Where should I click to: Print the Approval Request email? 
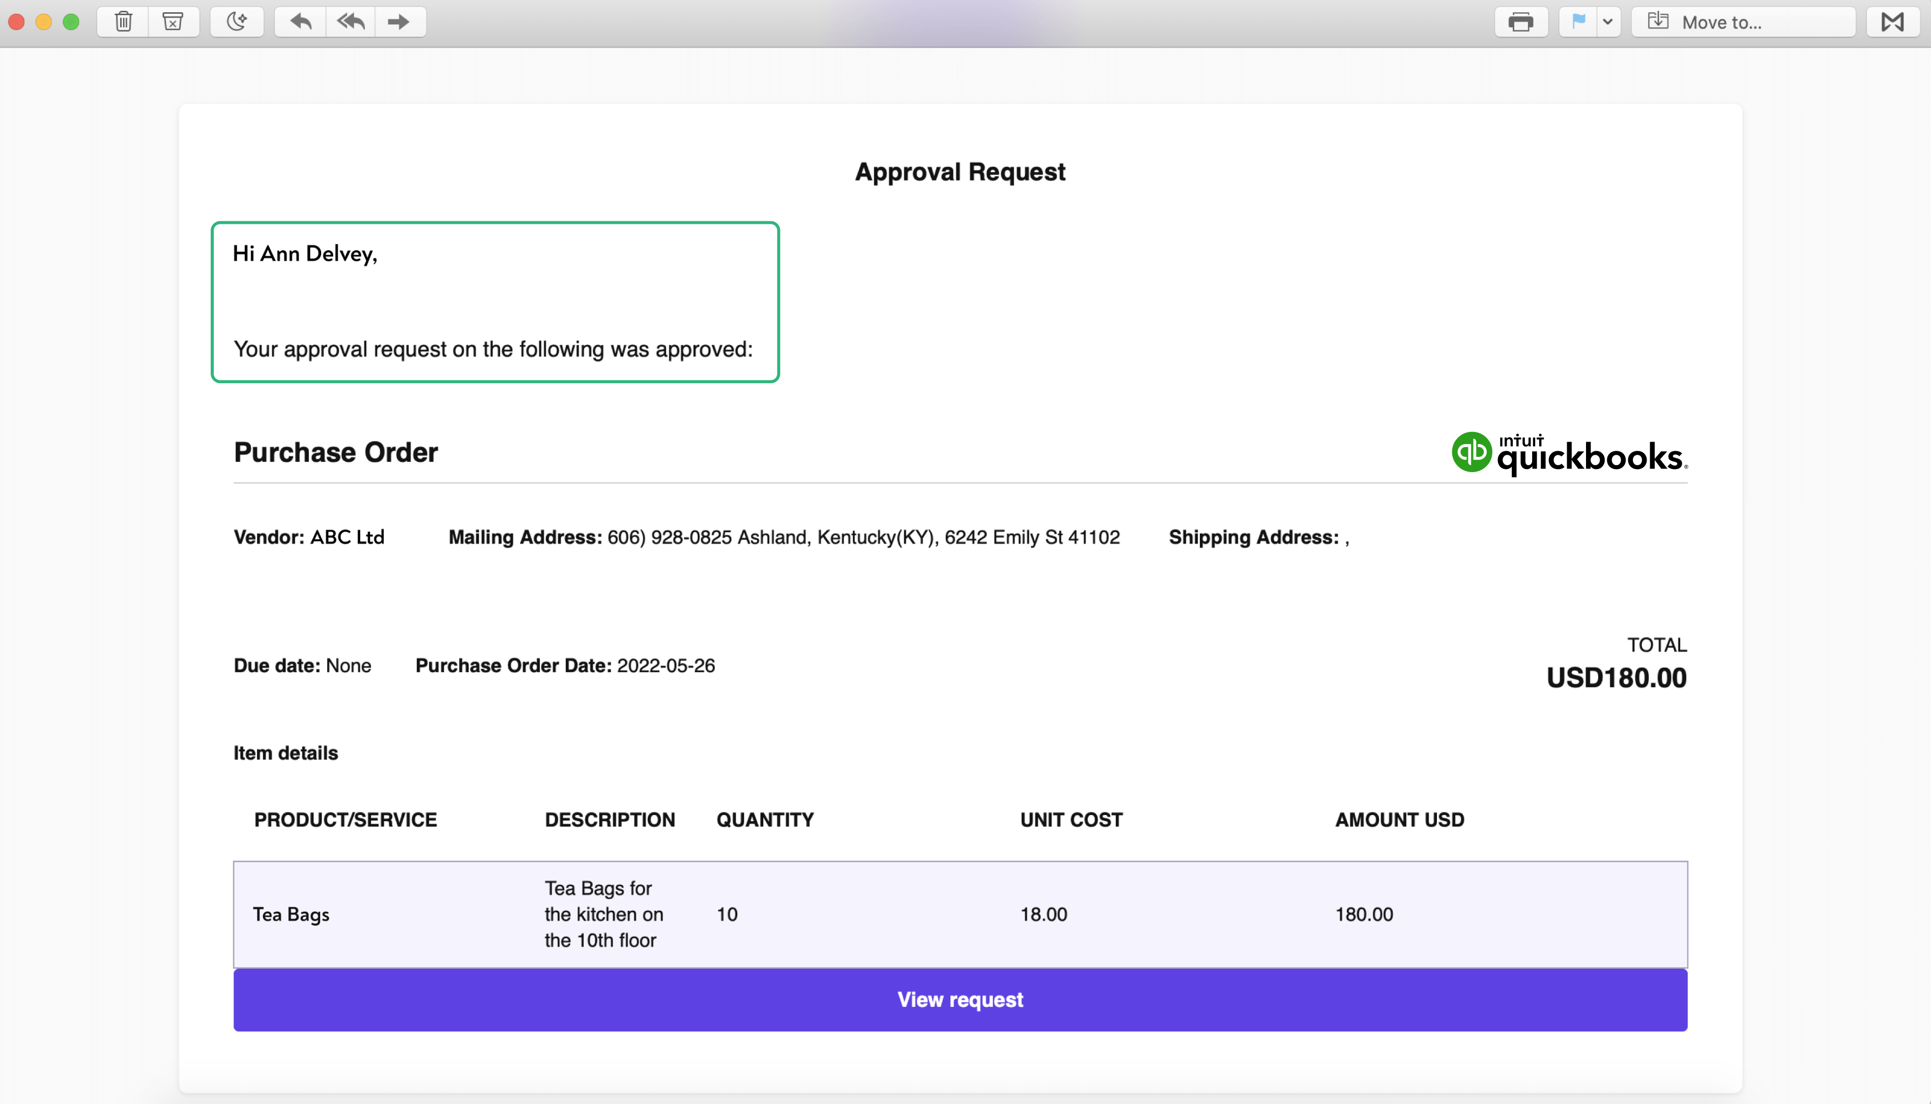tap(1521, 22)
